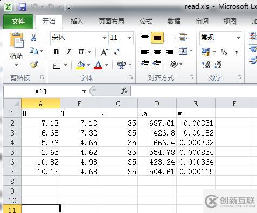Click the Copy icon
257x213 pixels.
(33, 51)
